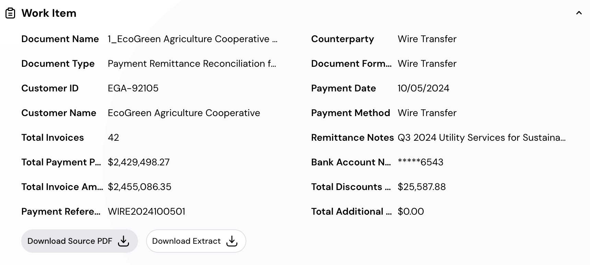The image size is (590, 265).
Task: Click the total payment amount $2,429,498.27
Action: click(x=139, y=162)
